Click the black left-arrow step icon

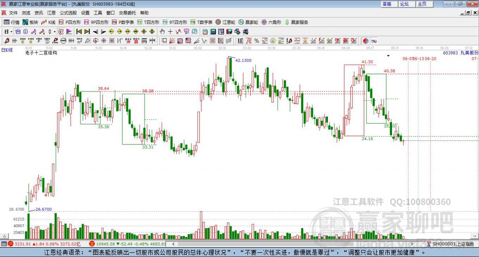95,32
